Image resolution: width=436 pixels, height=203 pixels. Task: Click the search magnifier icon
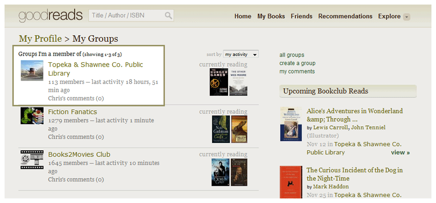168,15
